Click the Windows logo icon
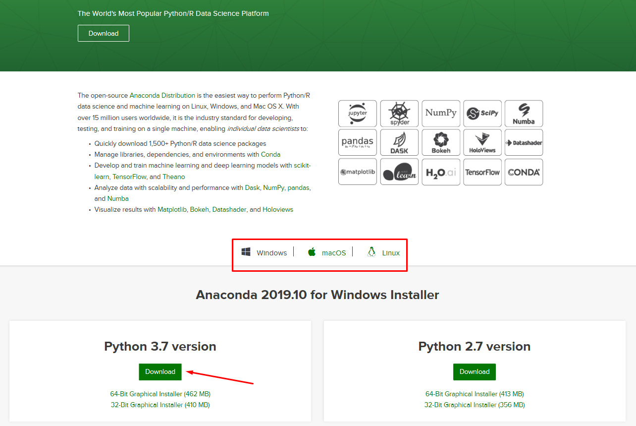Viewport: 636px width, 426px height. pyautogui.click(x=246, y=252)
